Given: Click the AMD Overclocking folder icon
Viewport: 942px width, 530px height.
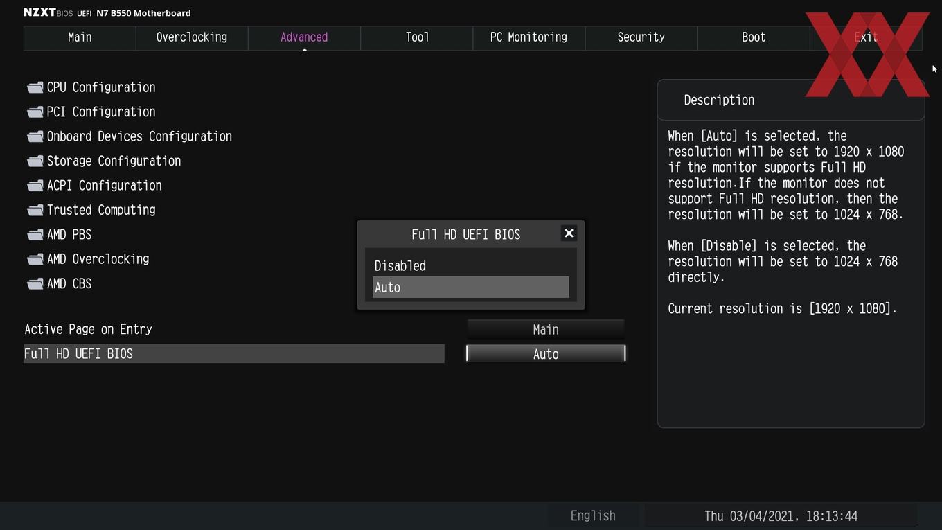Looking at the screenshot, I should coord(35,259).
